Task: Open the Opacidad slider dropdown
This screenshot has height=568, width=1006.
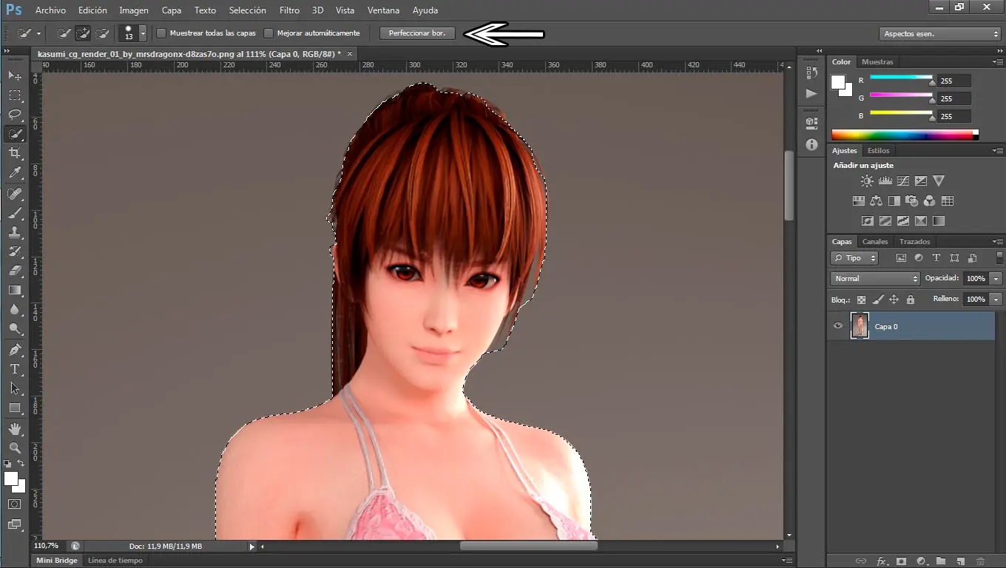Action: click(996, 279)
